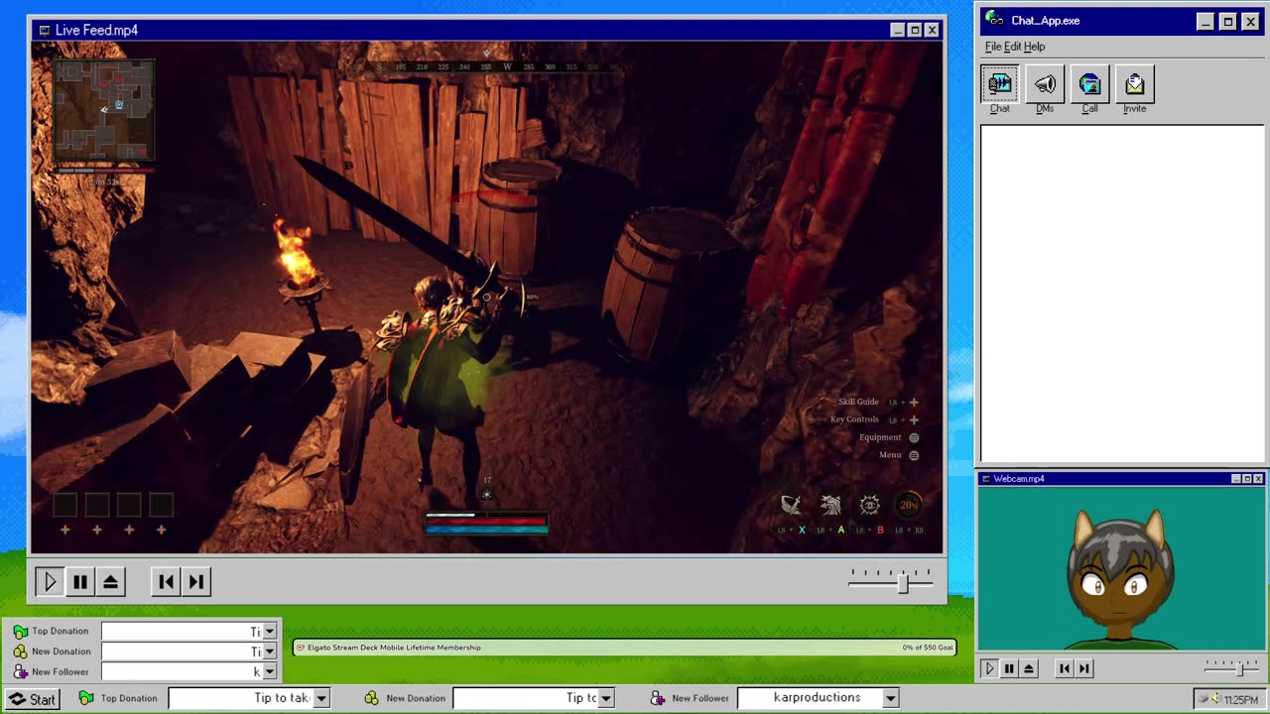Click the taskbar New Donation icon
This screenshot has width=1270, height=714.
pos(371,698)
